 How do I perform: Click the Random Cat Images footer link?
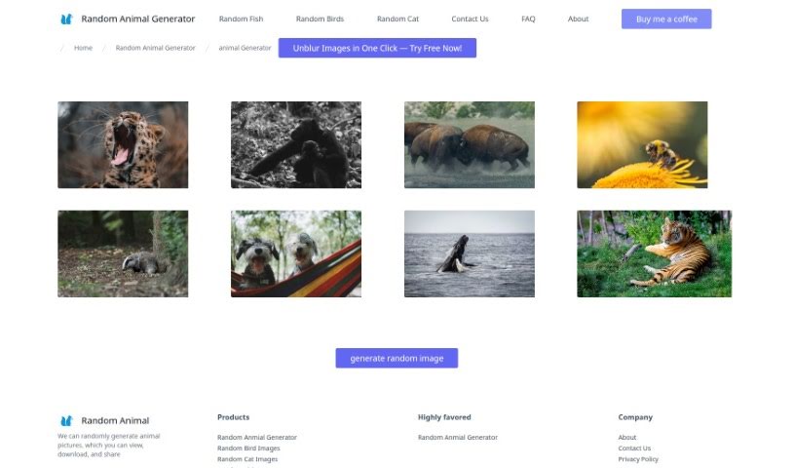coord(247,459)
